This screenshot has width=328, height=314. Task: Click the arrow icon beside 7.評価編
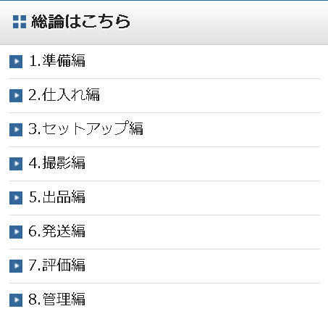click(16, 266)
